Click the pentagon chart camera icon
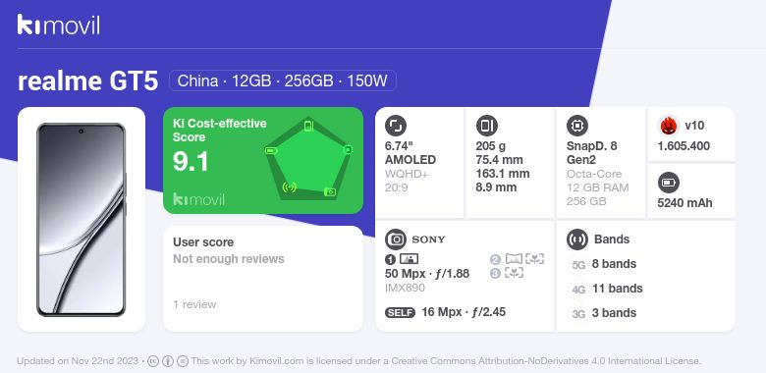The image size is (766, 373). point(330,191)
